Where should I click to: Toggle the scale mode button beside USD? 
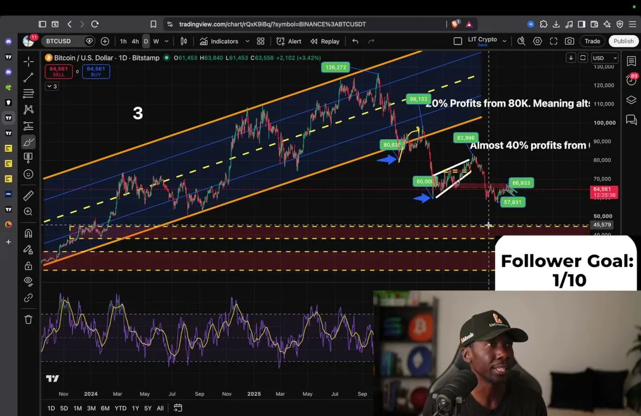pyautogui.click(x=583, y=58)
